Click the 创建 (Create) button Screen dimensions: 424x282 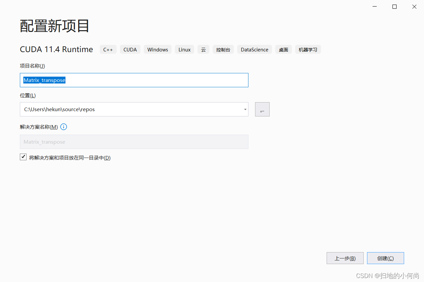click(x=386, y=258)
